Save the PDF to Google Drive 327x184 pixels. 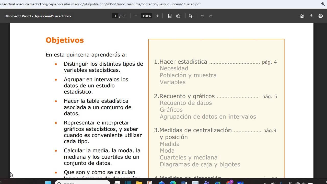pos(302,16)
